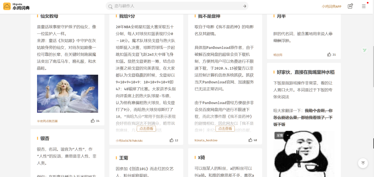Open the fairy godmother image thumbnail
Image resolution: width=374 pixels, height=177 pixels.
click(68, 94)
